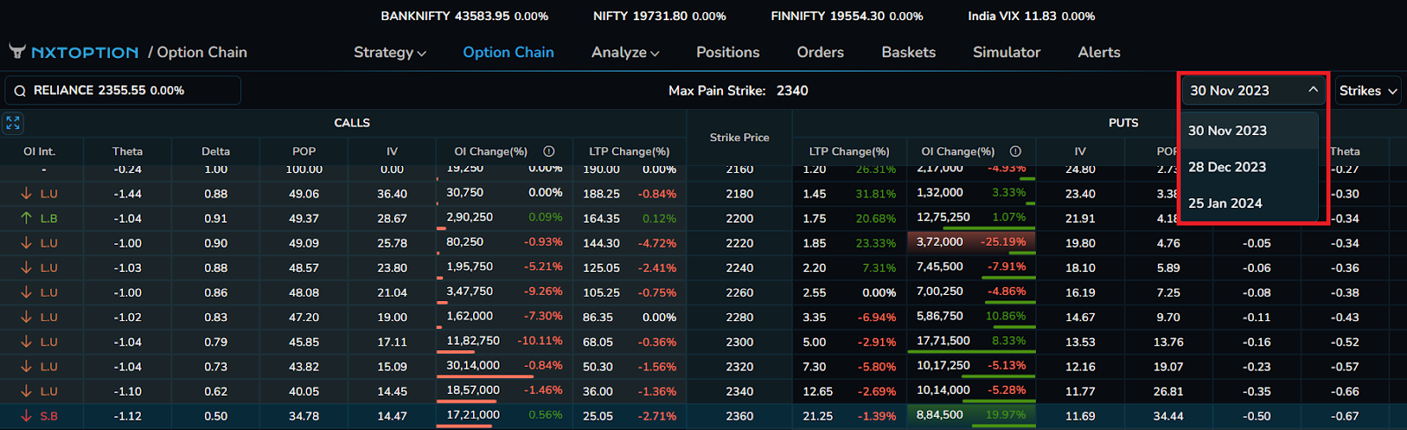The width and height of the screenshot is (1407, 430).
Task: Click calls IV value 36.40
Action: tap(392, 193)
